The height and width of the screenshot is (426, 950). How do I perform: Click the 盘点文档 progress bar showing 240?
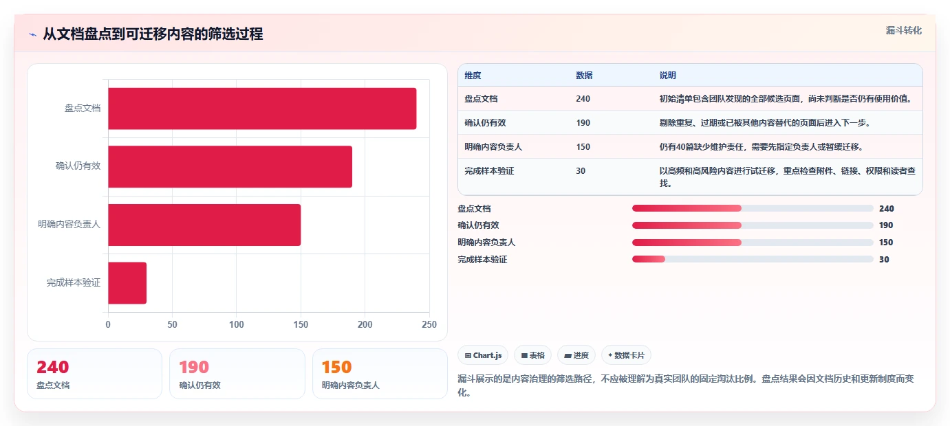coord(753,208)
